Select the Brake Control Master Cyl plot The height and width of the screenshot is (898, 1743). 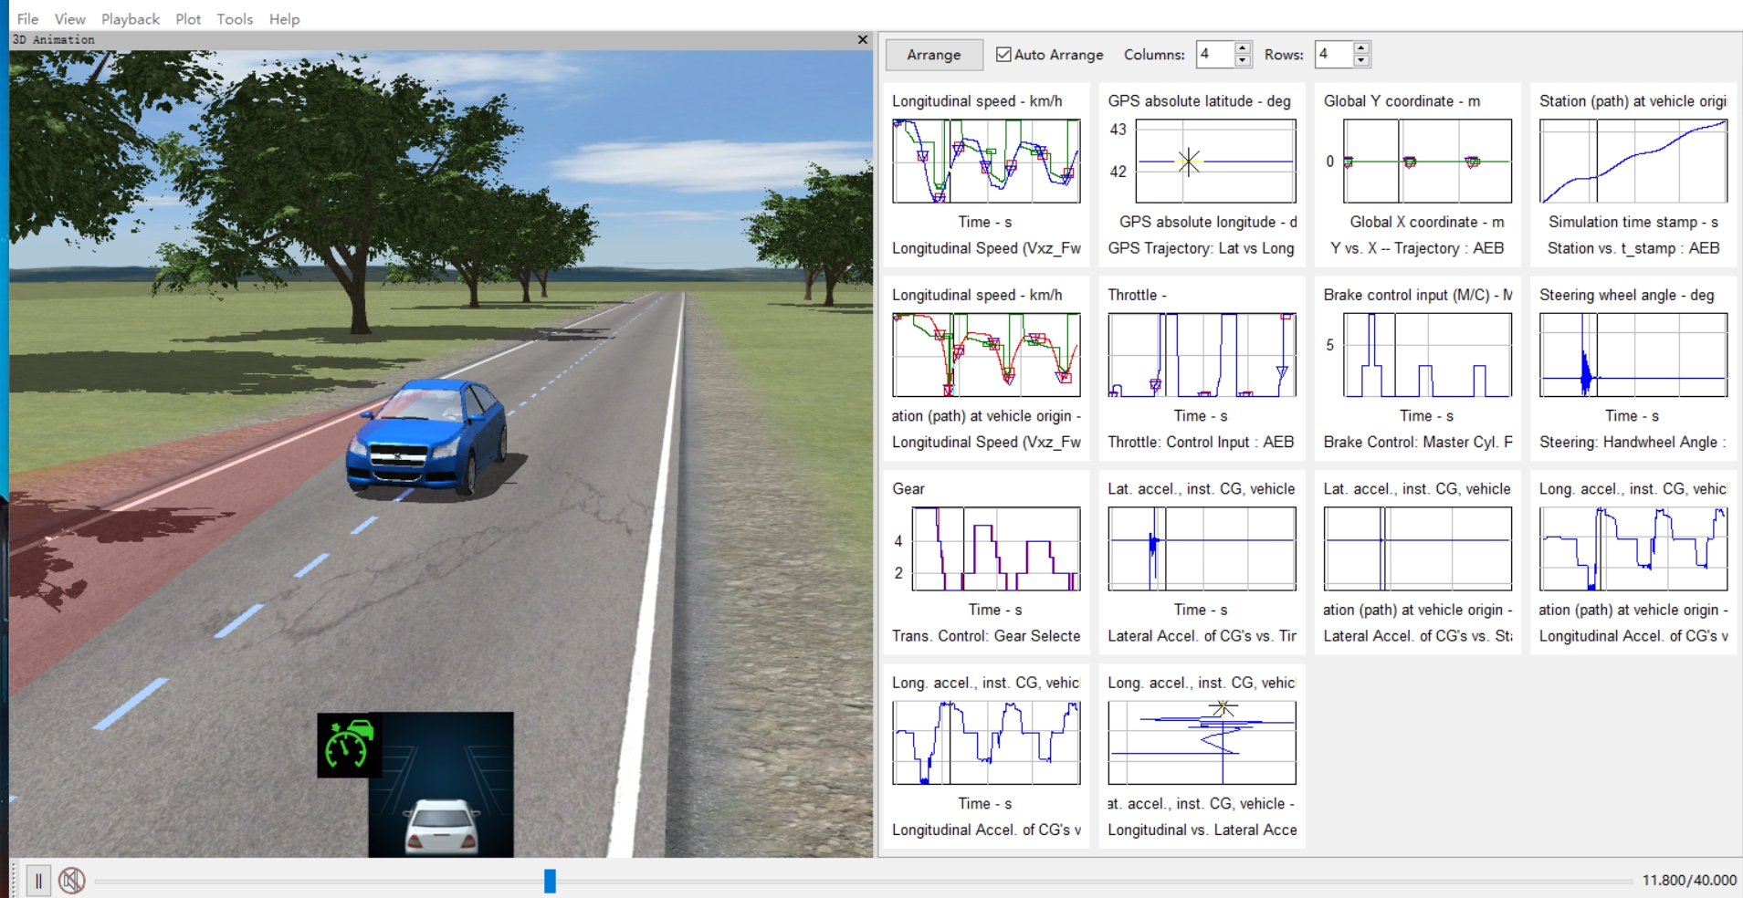click(1417, 369)
